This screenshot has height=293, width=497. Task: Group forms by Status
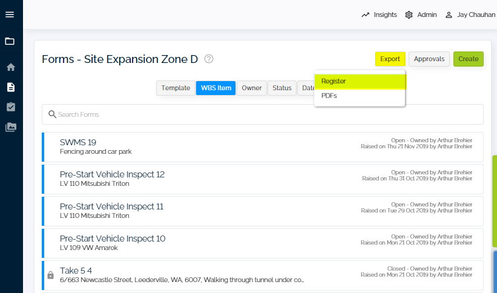pos(281,88)
